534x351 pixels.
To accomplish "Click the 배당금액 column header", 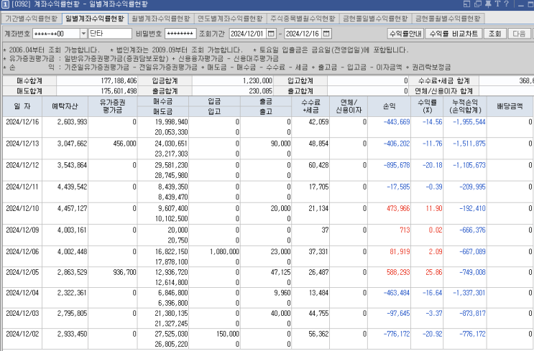I will 510,106.
